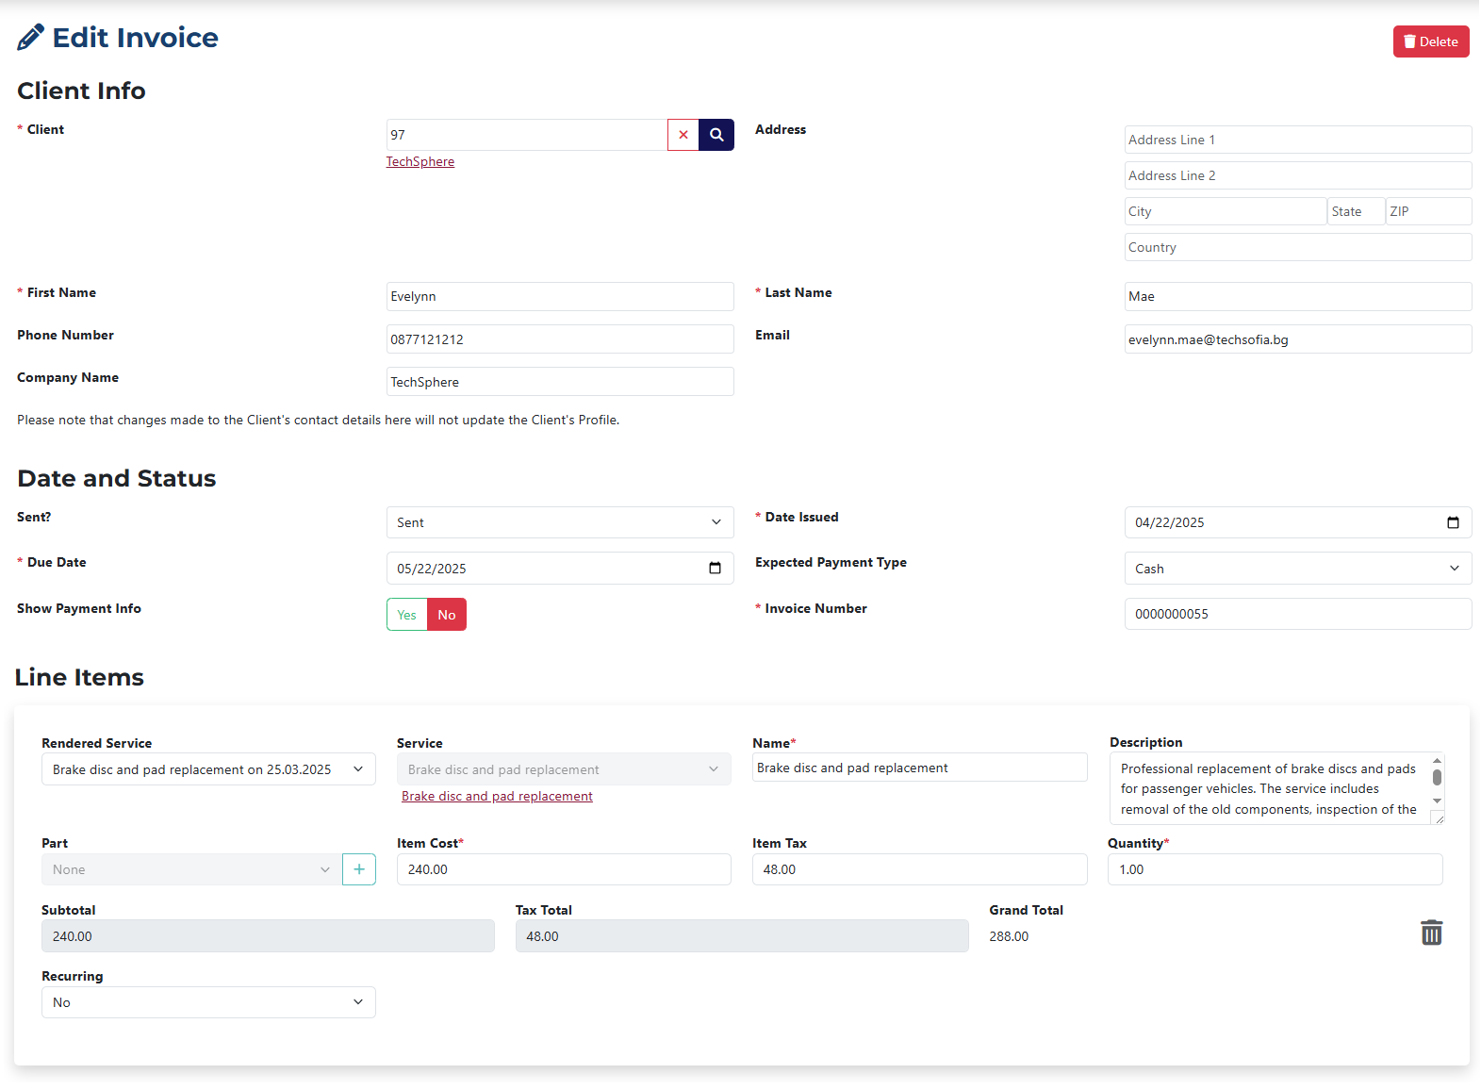
Task: Open the Sent? status dropdown
Action: (560, 522)
